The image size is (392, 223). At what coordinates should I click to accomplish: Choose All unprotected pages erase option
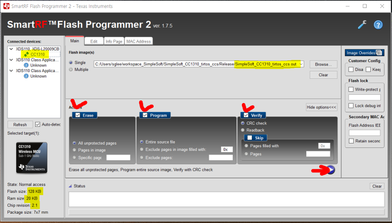[74, 143]
